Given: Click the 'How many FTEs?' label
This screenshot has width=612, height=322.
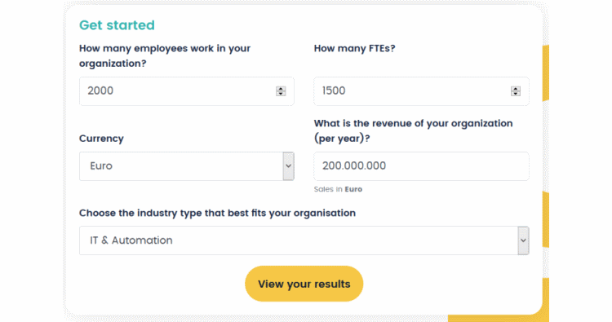Looking at the screenshot, I should coord(354,48).
